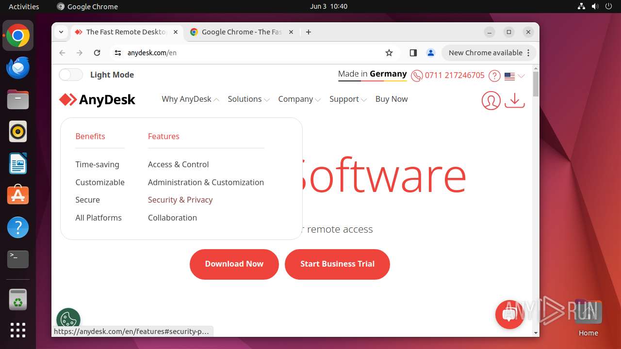Open the help question mark icon
The image size is (621, 349).
[494, 76]
